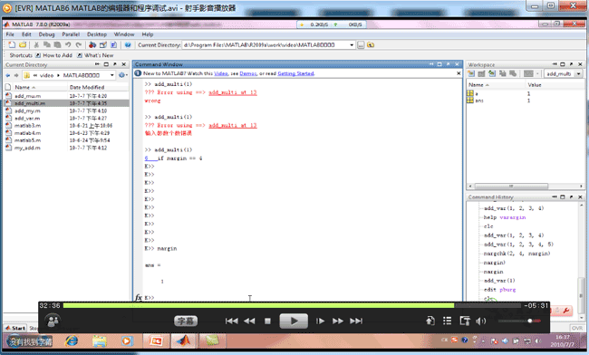Open Internet Explorer from the taskbar
The width and height of the screenshot is (589, 355).
[x=72, y=341]
